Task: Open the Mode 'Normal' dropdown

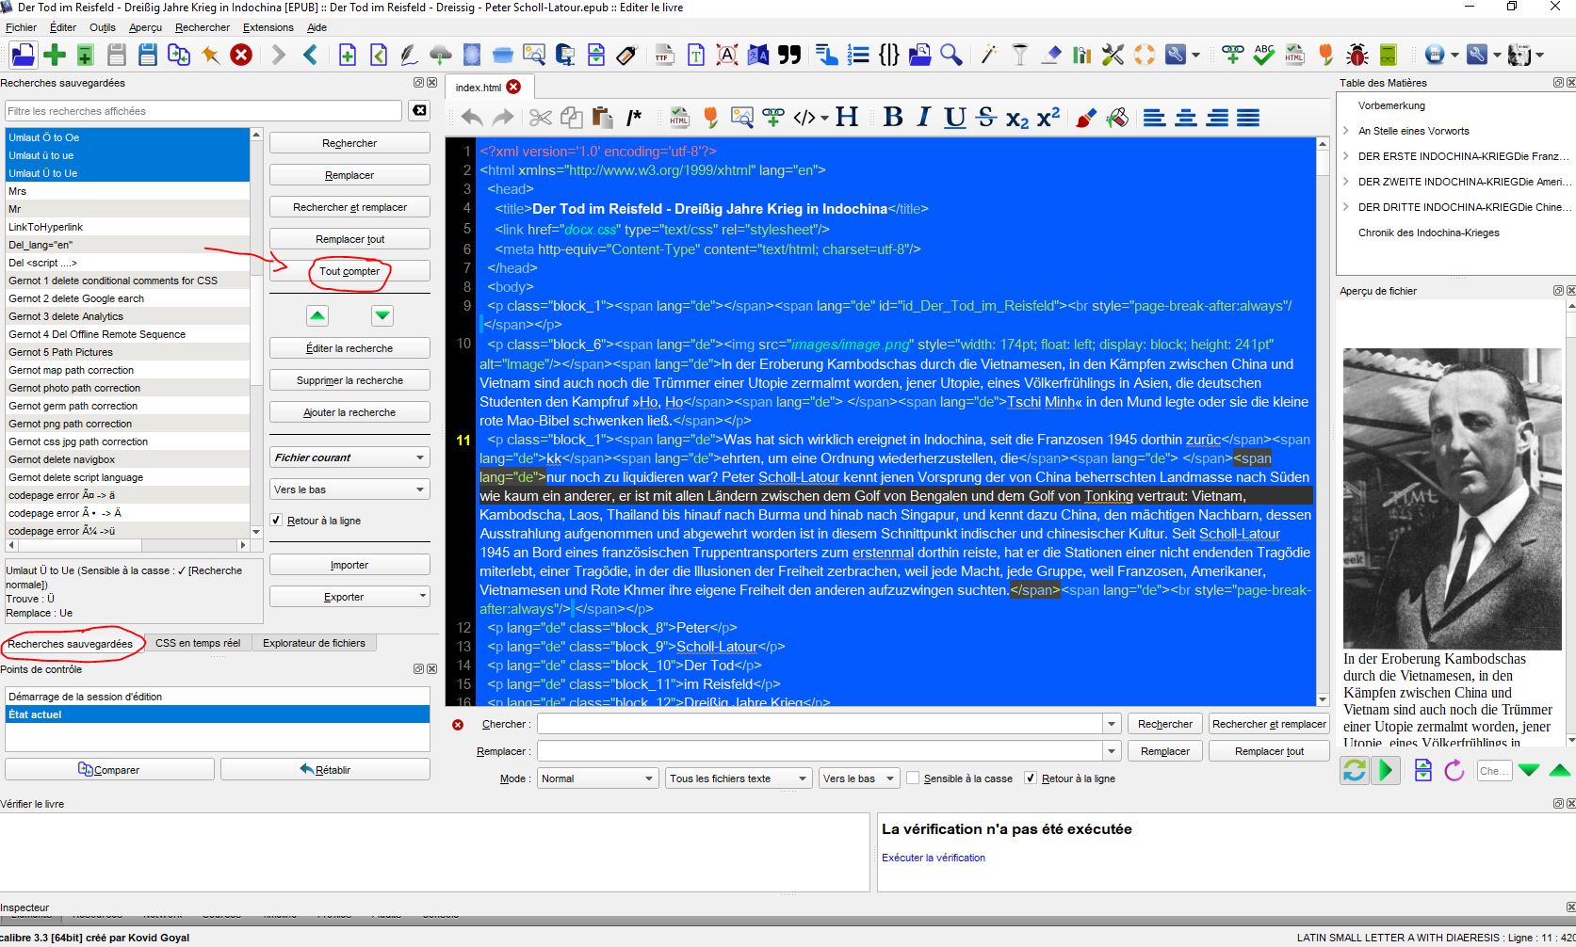Action: pyautogui.click(x=596, y=778)
